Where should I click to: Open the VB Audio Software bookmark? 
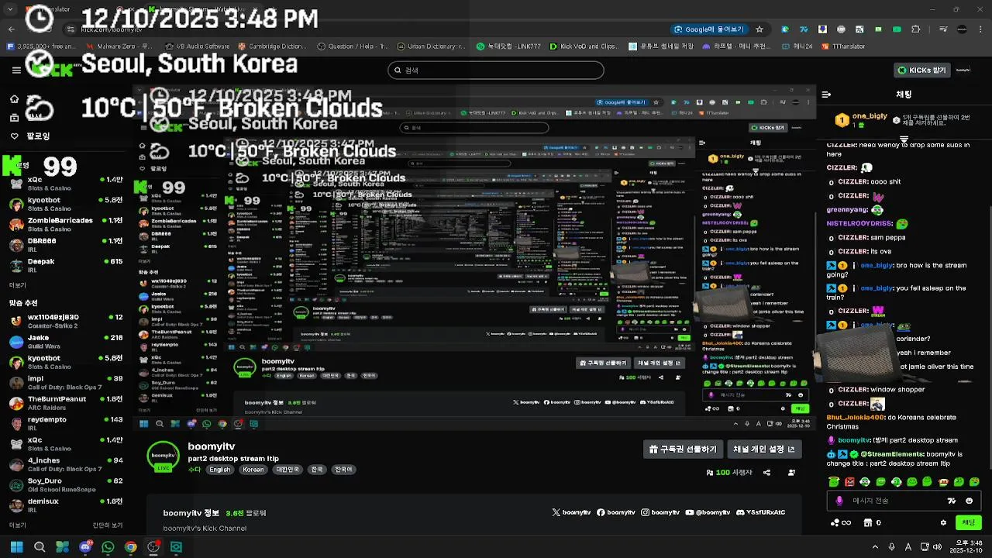(x=197, y=46)
